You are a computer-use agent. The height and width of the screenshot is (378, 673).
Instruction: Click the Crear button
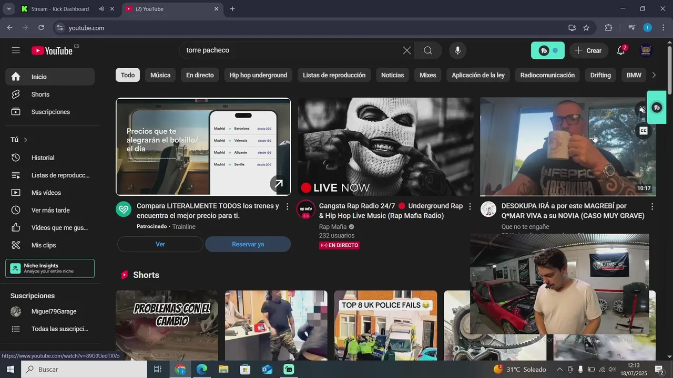(x=588, y=50)
